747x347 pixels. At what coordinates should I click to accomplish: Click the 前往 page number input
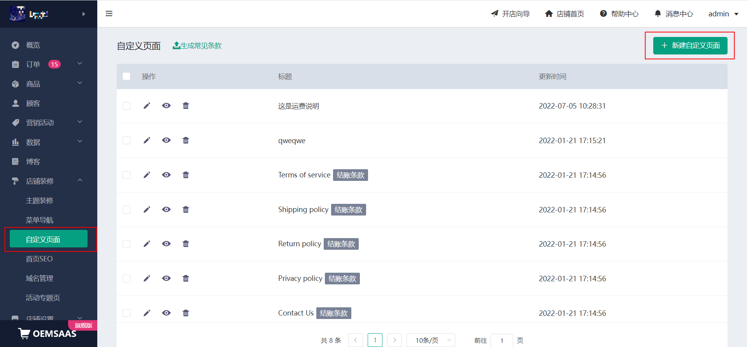point(502,340)
